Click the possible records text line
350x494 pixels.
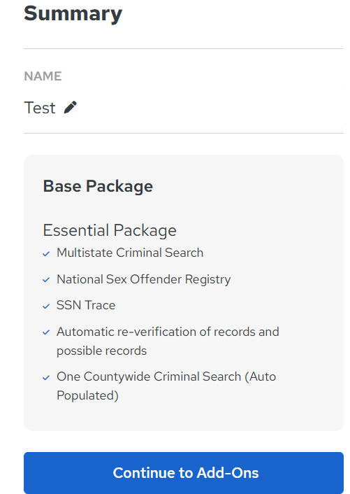click(101, 351)
